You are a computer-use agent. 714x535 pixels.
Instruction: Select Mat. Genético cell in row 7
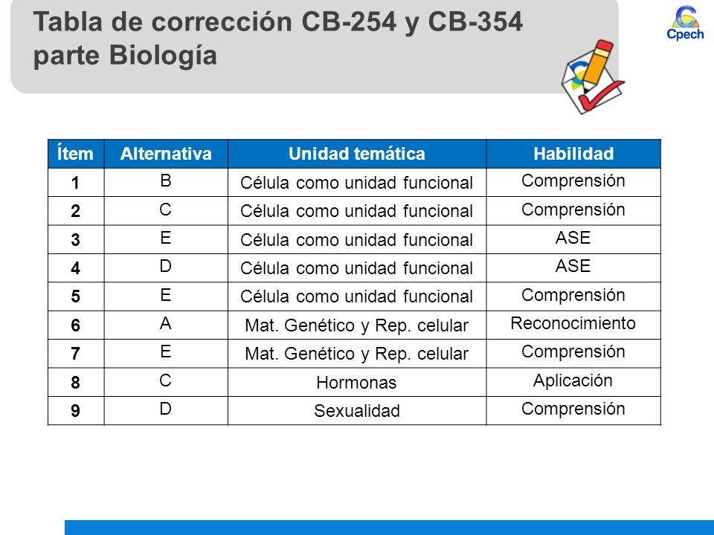click(357, 354)
